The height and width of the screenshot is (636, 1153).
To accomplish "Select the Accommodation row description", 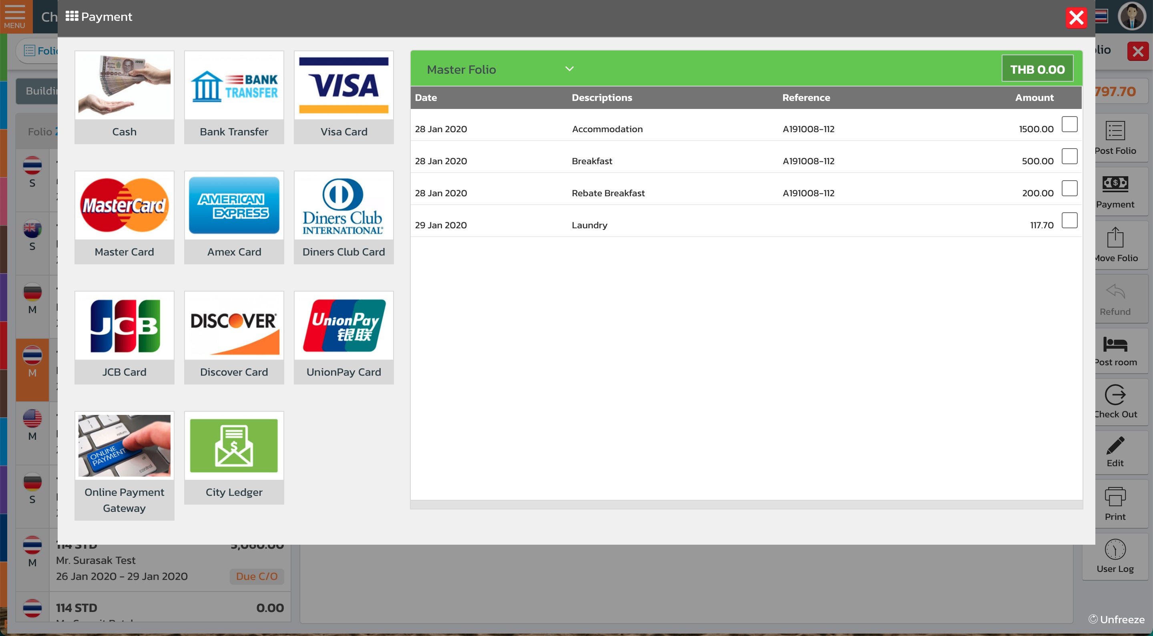I will click(607, 129).
